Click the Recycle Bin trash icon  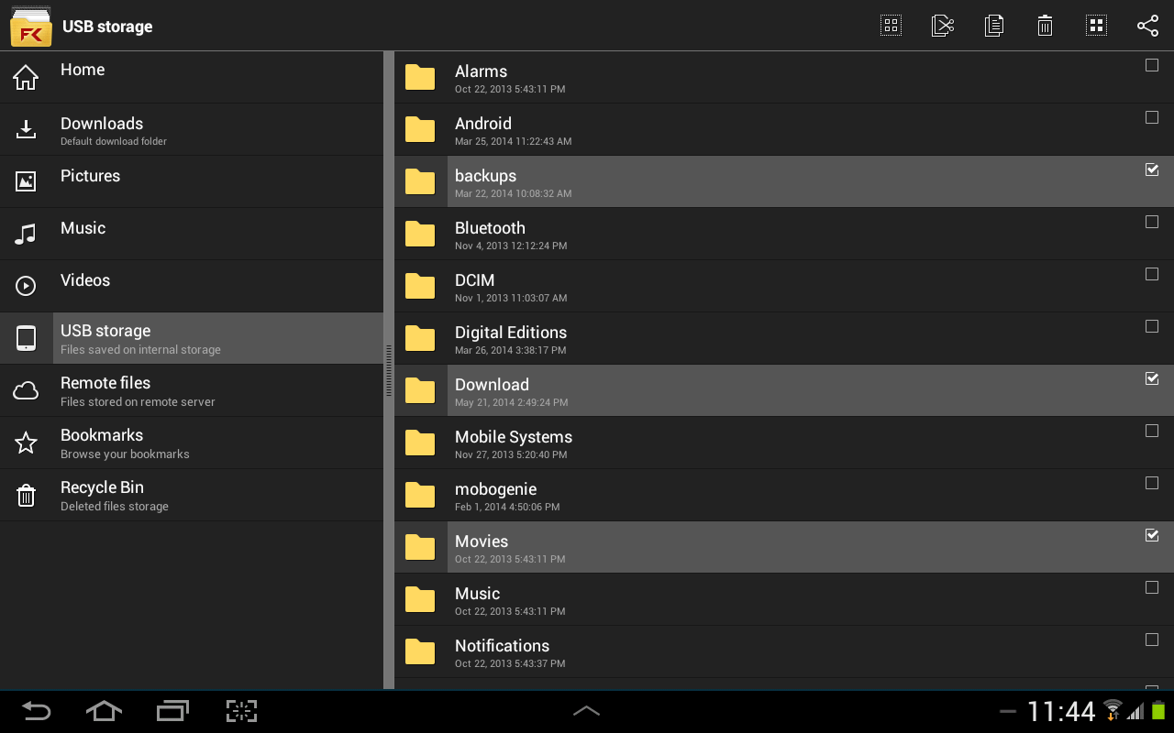(25, 495)
